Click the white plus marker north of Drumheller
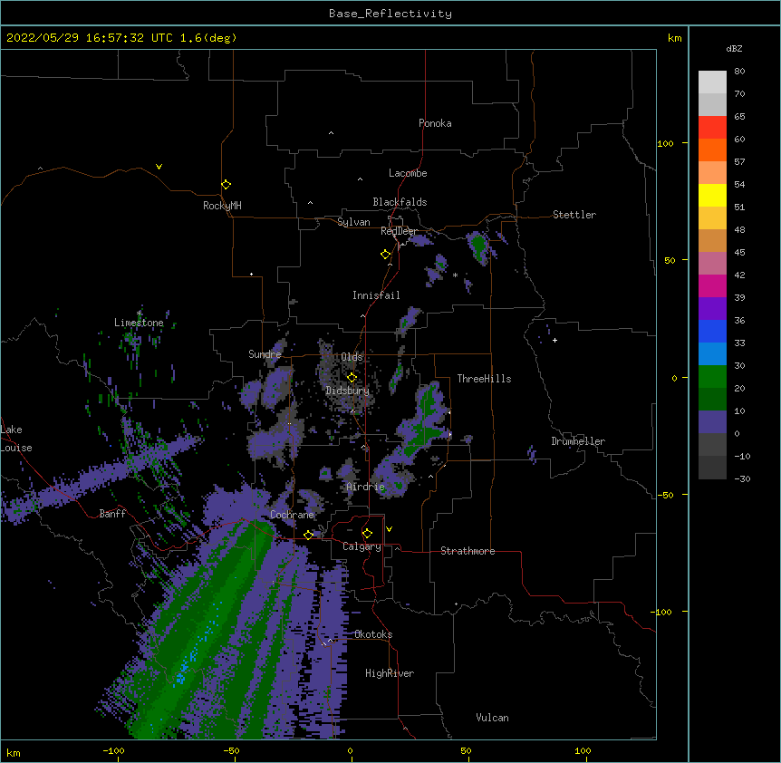 pos(554,340)
